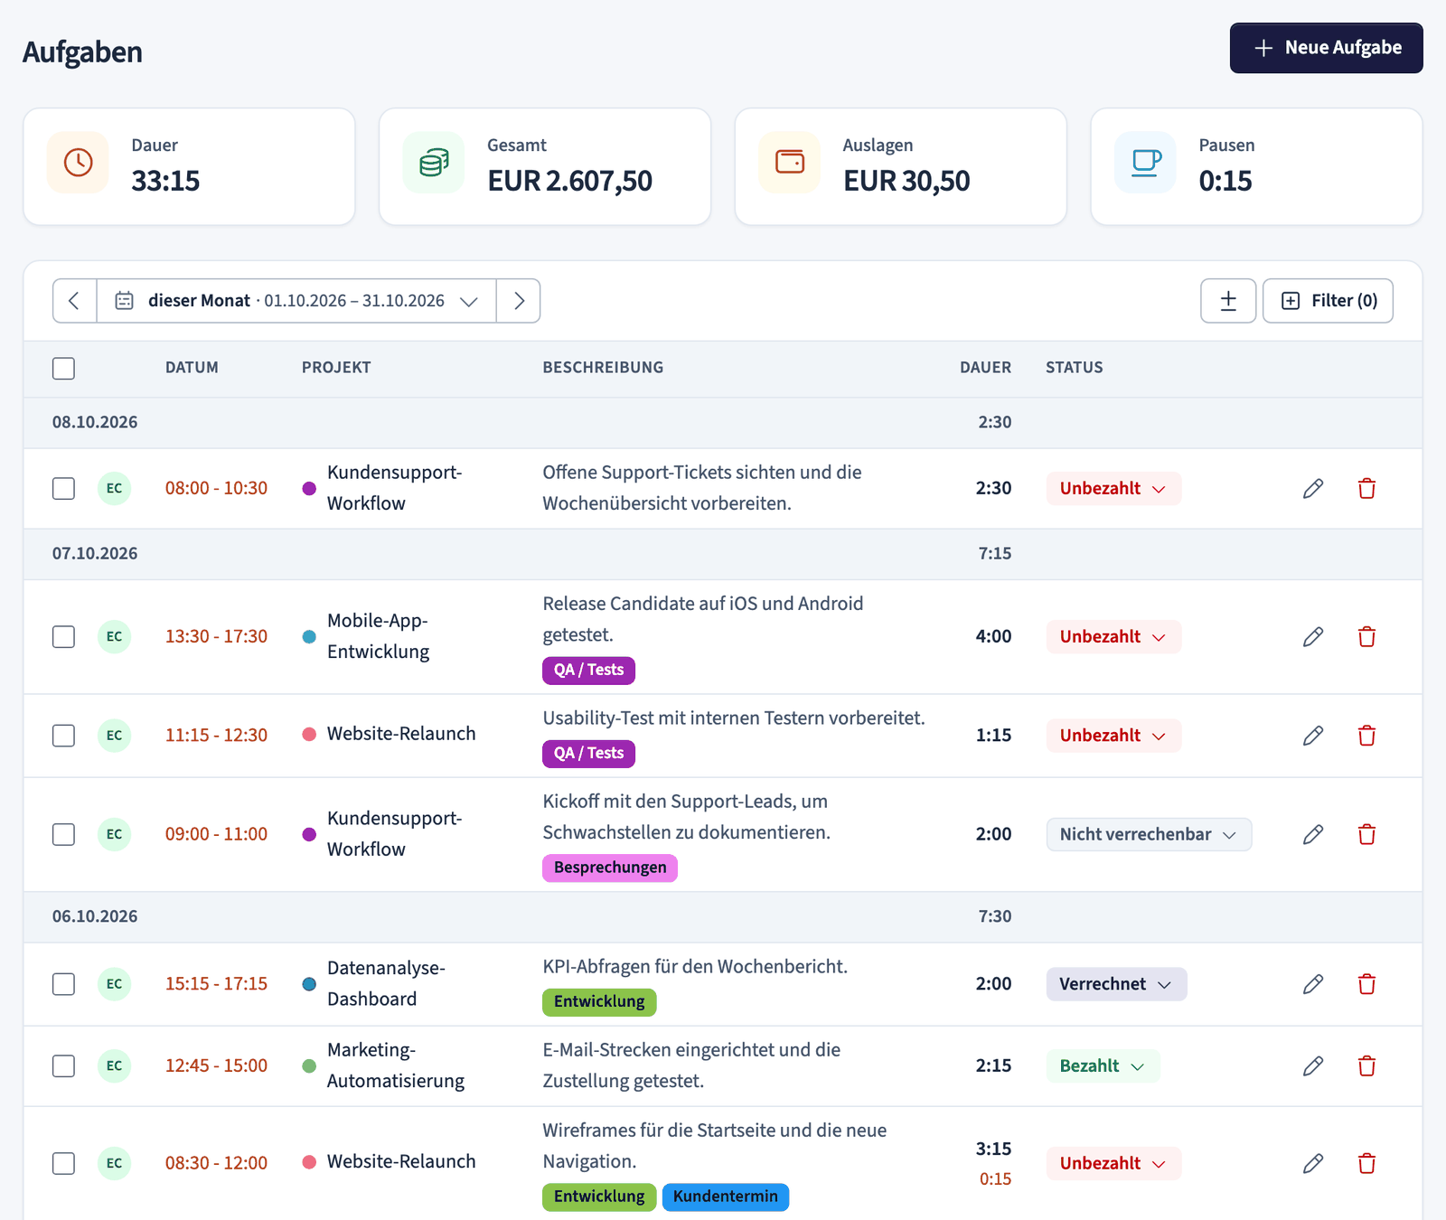
Task: Check the 09:00 - 11:00 task checkbox
Action: click(63, 834)
